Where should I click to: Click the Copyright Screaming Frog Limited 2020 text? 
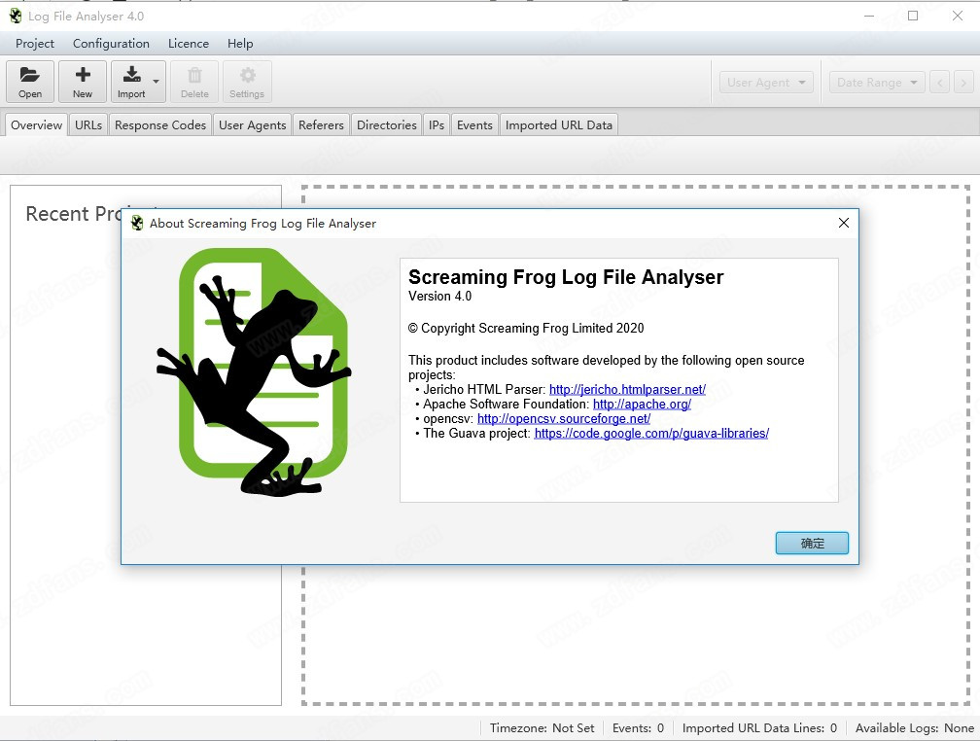526,329
